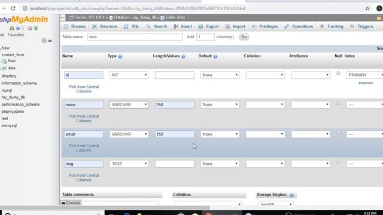Viewport: 383px width, 215px height.
Task: Collapse all navigation tree items icon
Action: [x=44, y=41]
